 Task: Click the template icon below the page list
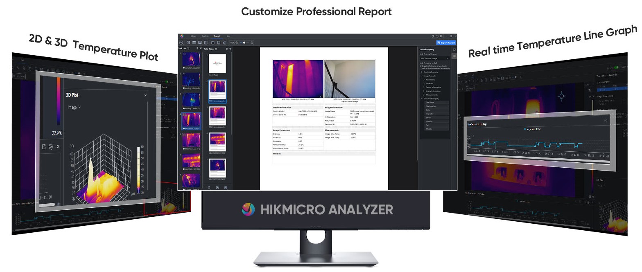(226, 187)
